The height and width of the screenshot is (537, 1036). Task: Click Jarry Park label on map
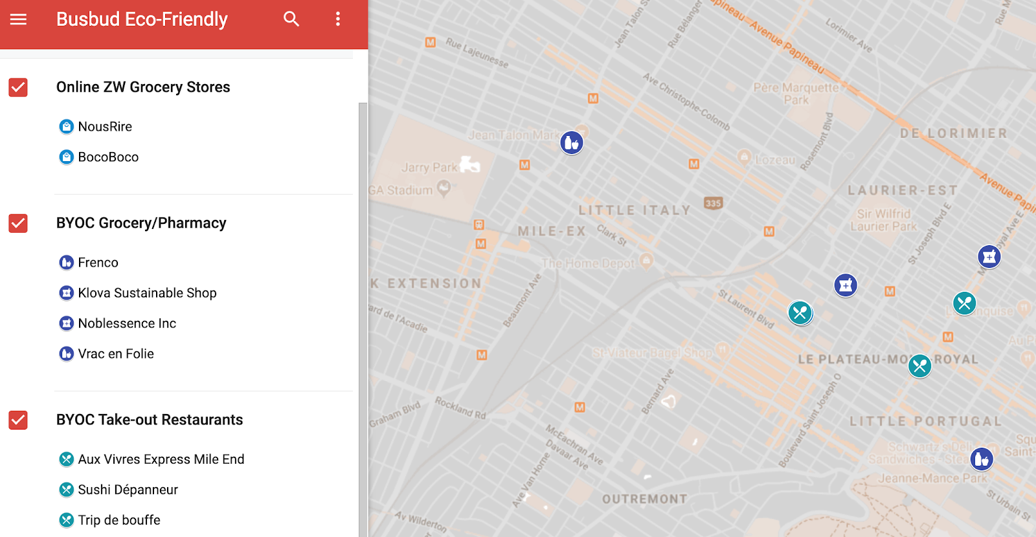(x=429, y=168)
